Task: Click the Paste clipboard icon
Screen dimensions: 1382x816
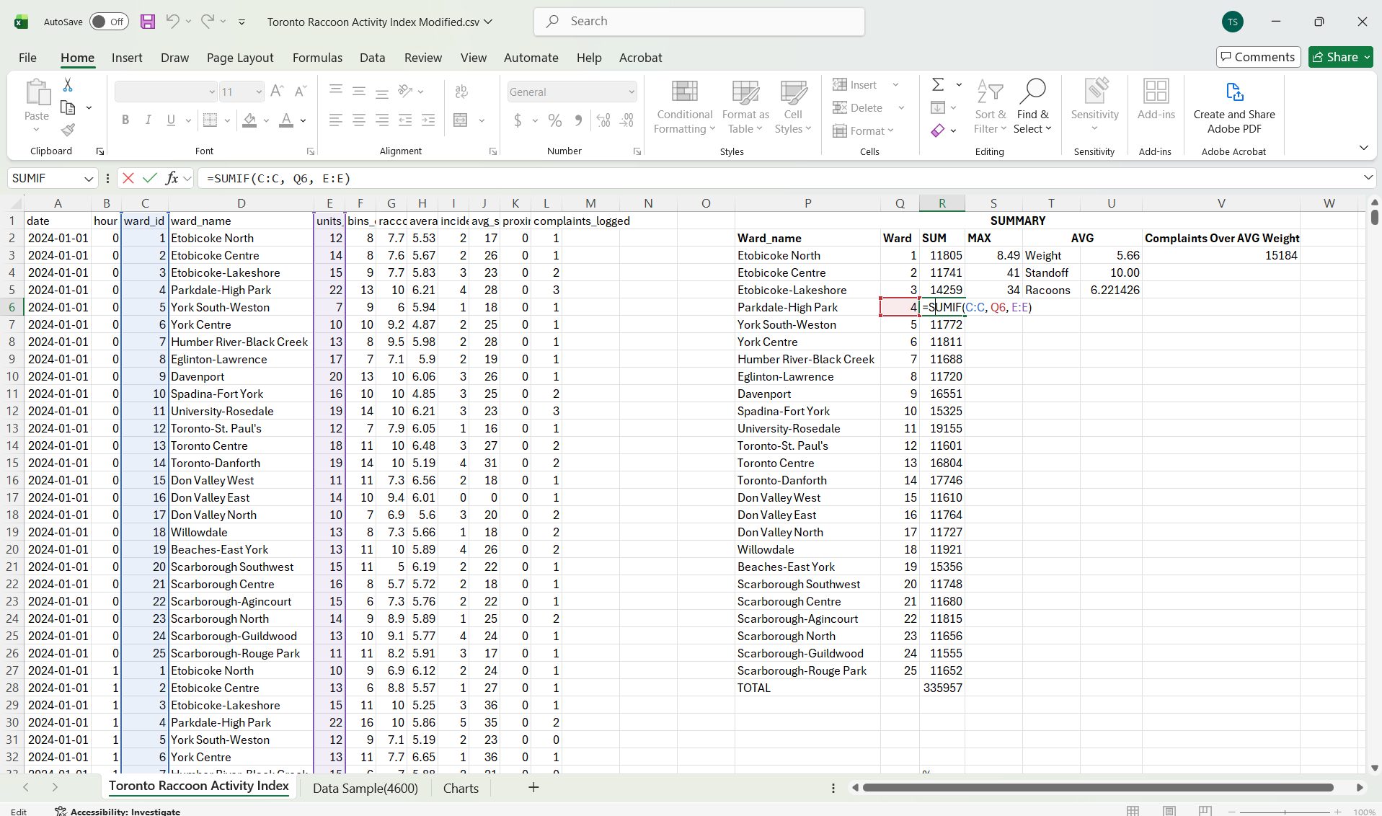Action: (37, 92)
